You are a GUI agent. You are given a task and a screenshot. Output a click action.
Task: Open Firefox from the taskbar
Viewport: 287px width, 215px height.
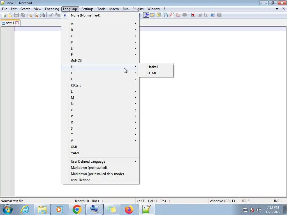129,209
